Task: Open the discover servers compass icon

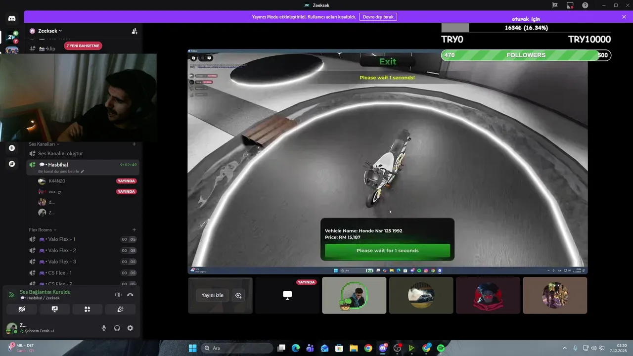Action: coord(12,164)
